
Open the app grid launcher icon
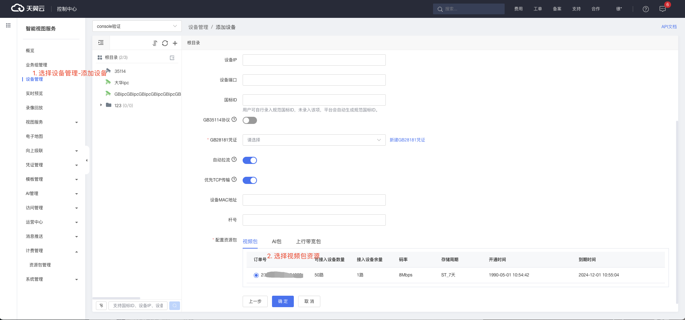pos(8,25)
